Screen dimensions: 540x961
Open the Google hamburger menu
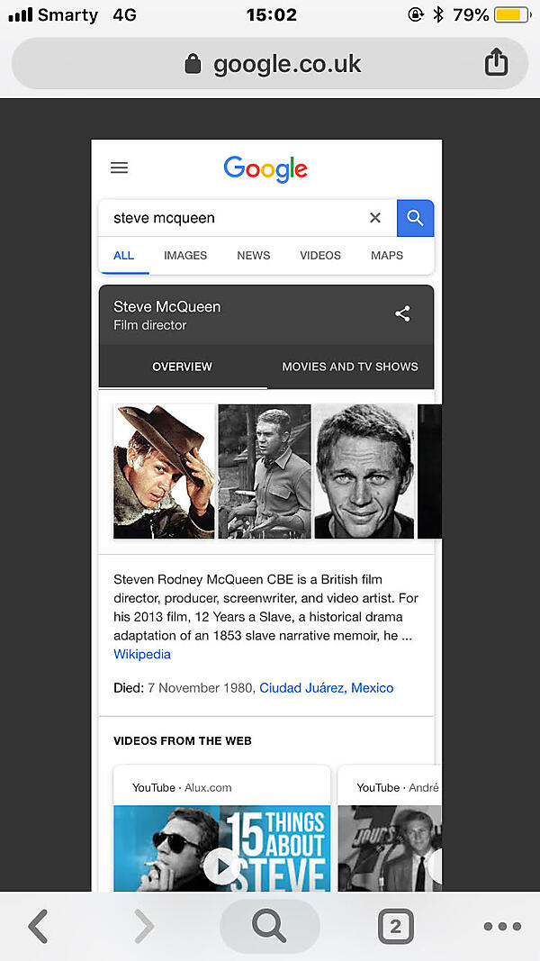(119, 168)
